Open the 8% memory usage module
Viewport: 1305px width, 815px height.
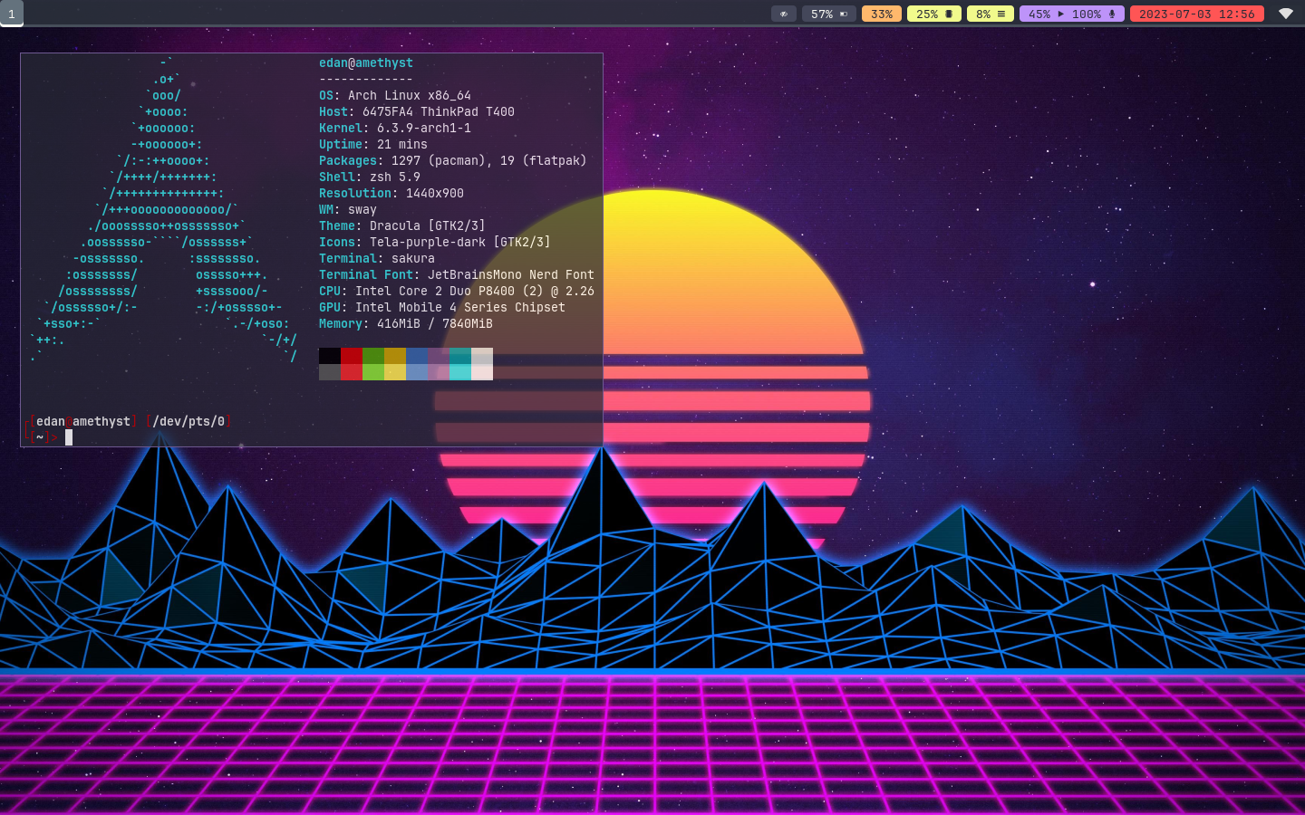pos(991,14)
